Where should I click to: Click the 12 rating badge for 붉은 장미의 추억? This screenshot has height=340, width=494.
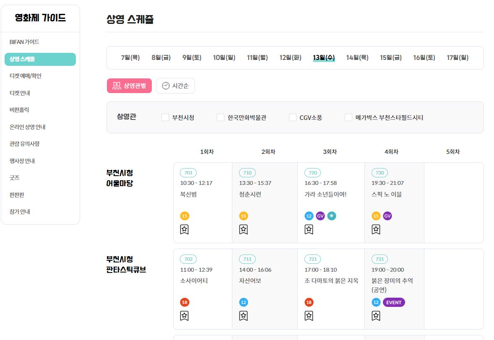tap(376, 302)
